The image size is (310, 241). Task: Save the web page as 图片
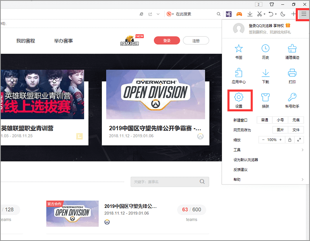click(280, 130)
